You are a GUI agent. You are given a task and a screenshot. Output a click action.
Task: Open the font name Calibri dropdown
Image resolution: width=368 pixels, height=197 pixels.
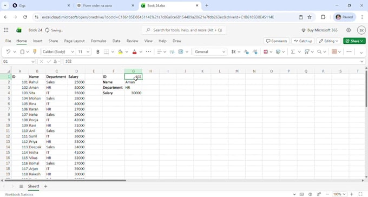click(73, 51)
